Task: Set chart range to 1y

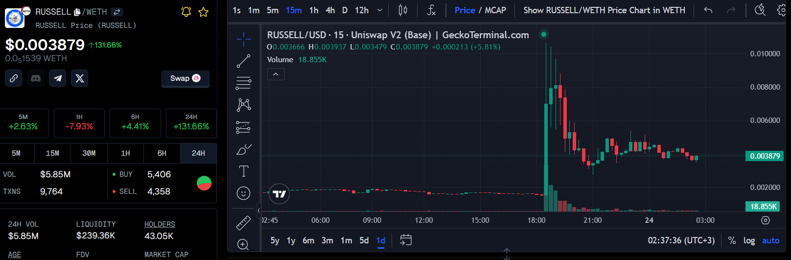Action: pyautogui.click(x=291, y=240)
